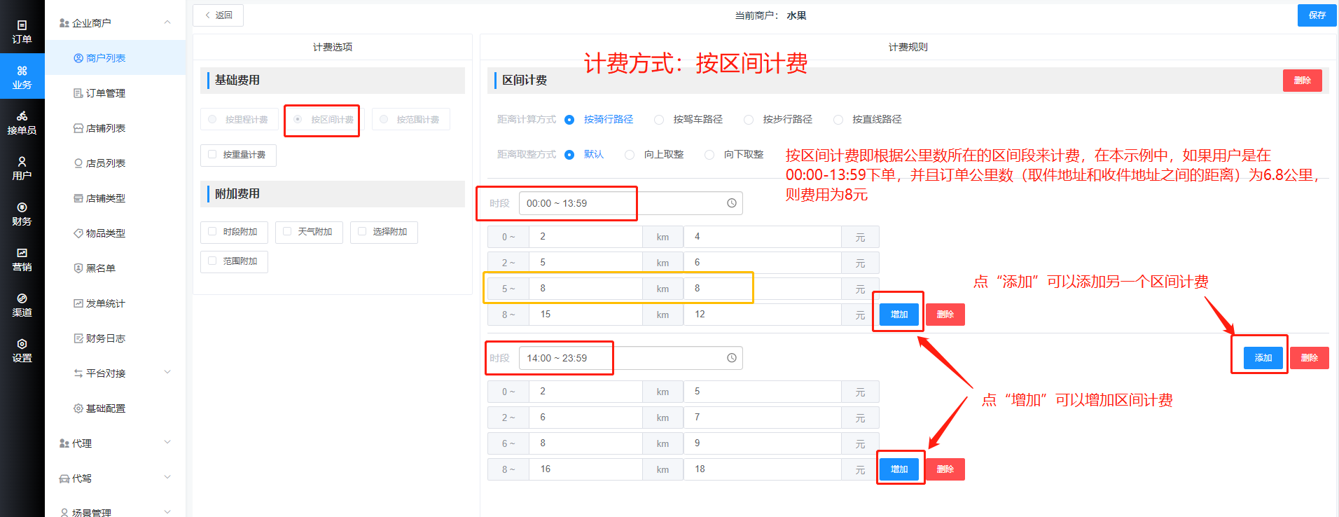The height and width of the screenshot is (517, 1339).
Task: Click the 接单员 rider icon
Action: coord(22,123)
